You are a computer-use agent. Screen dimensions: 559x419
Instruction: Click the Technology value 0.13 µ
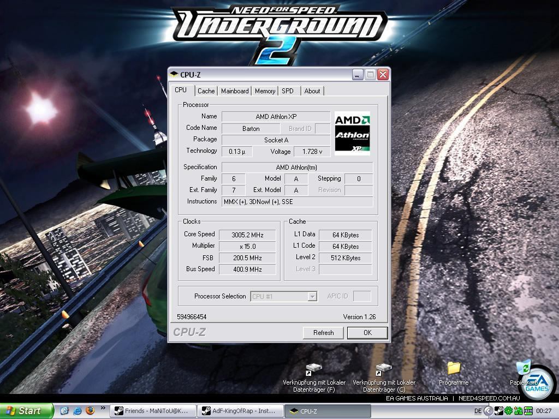237,152
